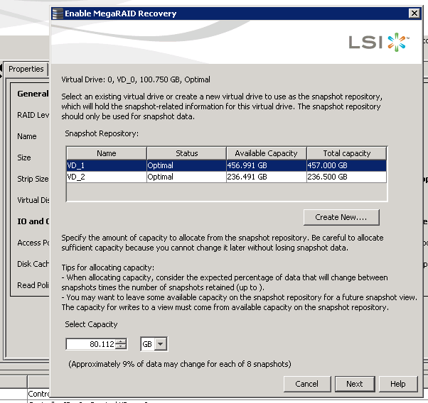Click the Create New.... button

[341, 217]
